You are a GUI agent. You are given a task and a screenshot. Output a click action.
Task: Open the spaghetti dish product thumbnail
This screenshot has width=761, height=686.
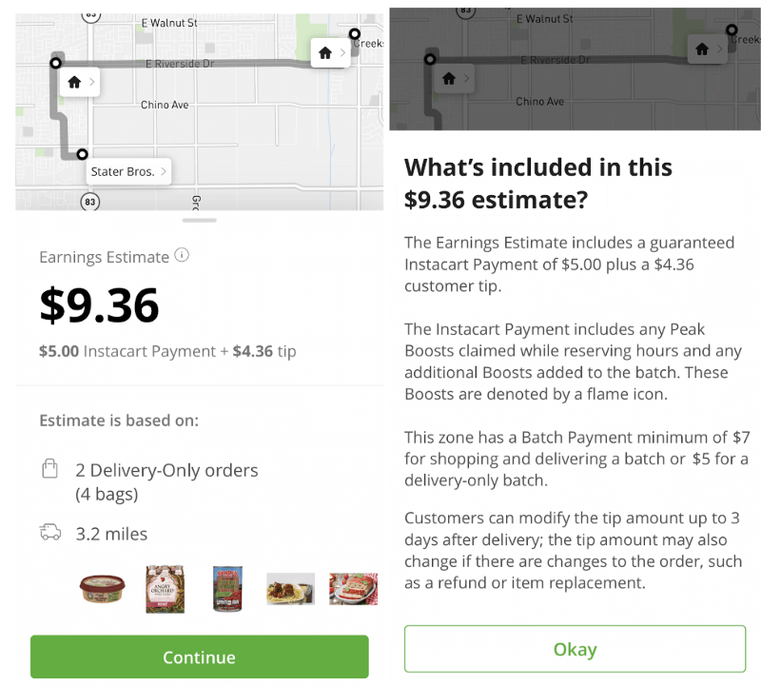coord(290,589)
